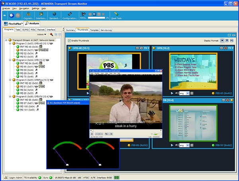Open the Tests tab in left panel

[18, 30]
